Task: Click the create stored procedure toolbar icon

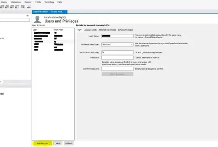Action: pos(12,7)
